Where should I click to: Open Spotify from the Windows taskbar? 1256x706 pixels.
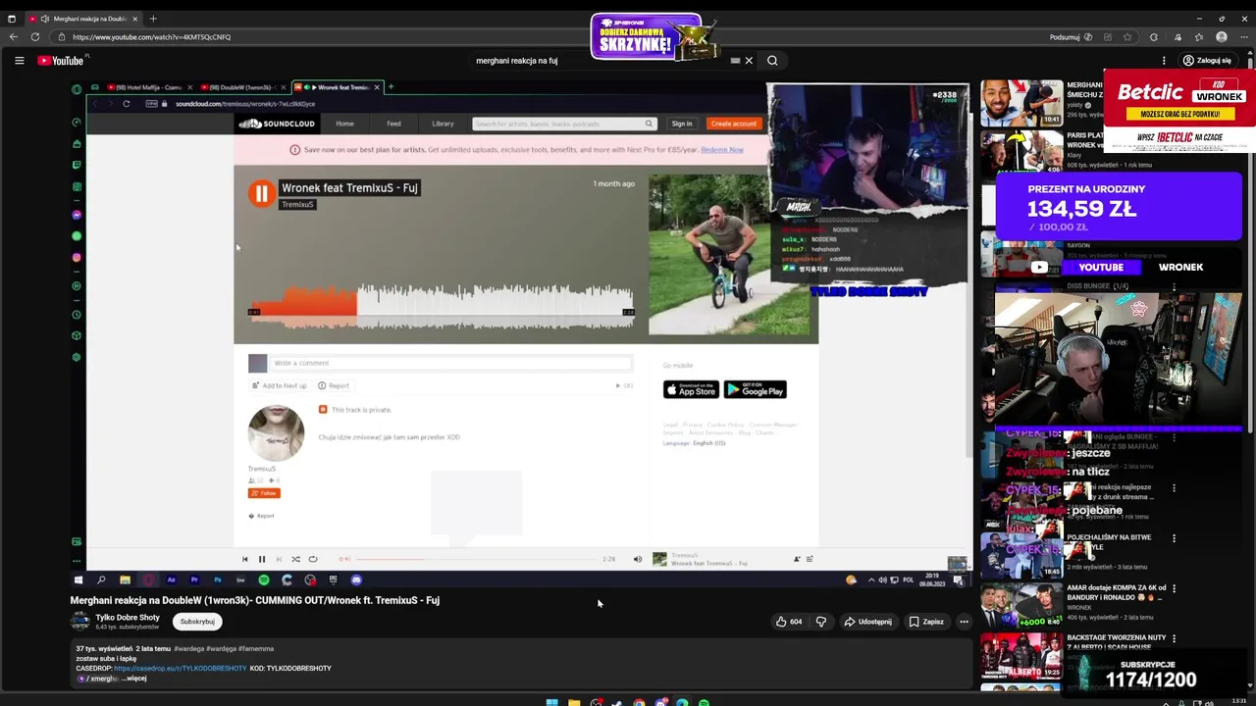pyautogui.click(x=704, y=702)
